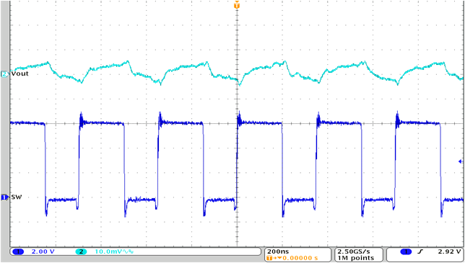Click the 2.00 V channel 1 scale
This screenshot has height=263, width=465.
[x=43, y=251]
